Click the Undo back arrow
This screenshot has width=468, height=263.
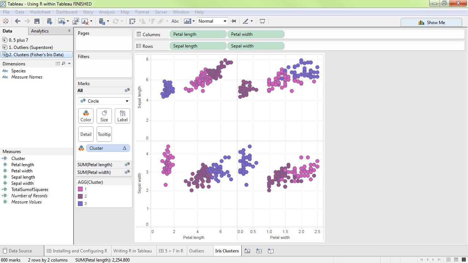[x=18, y=21]
